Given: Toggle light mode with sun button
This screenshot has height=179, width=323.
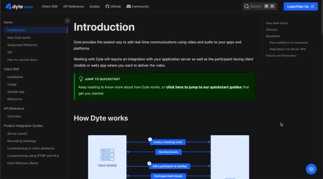Looking at the screenshot, I should tap(311, 169).
